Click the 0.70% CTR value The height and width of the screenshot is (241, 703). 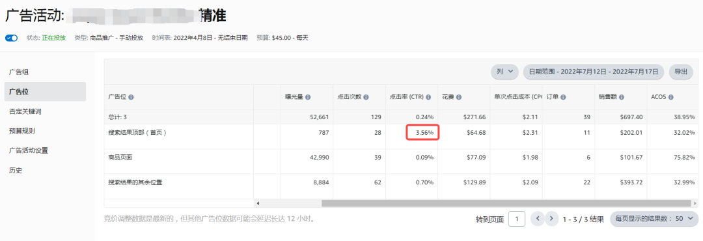pyautogui.click(x=424, y=182)
